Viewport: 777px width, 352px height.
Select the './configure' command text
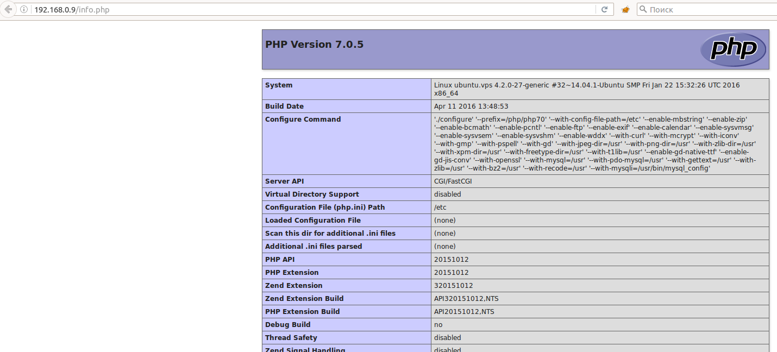point(595,144)
